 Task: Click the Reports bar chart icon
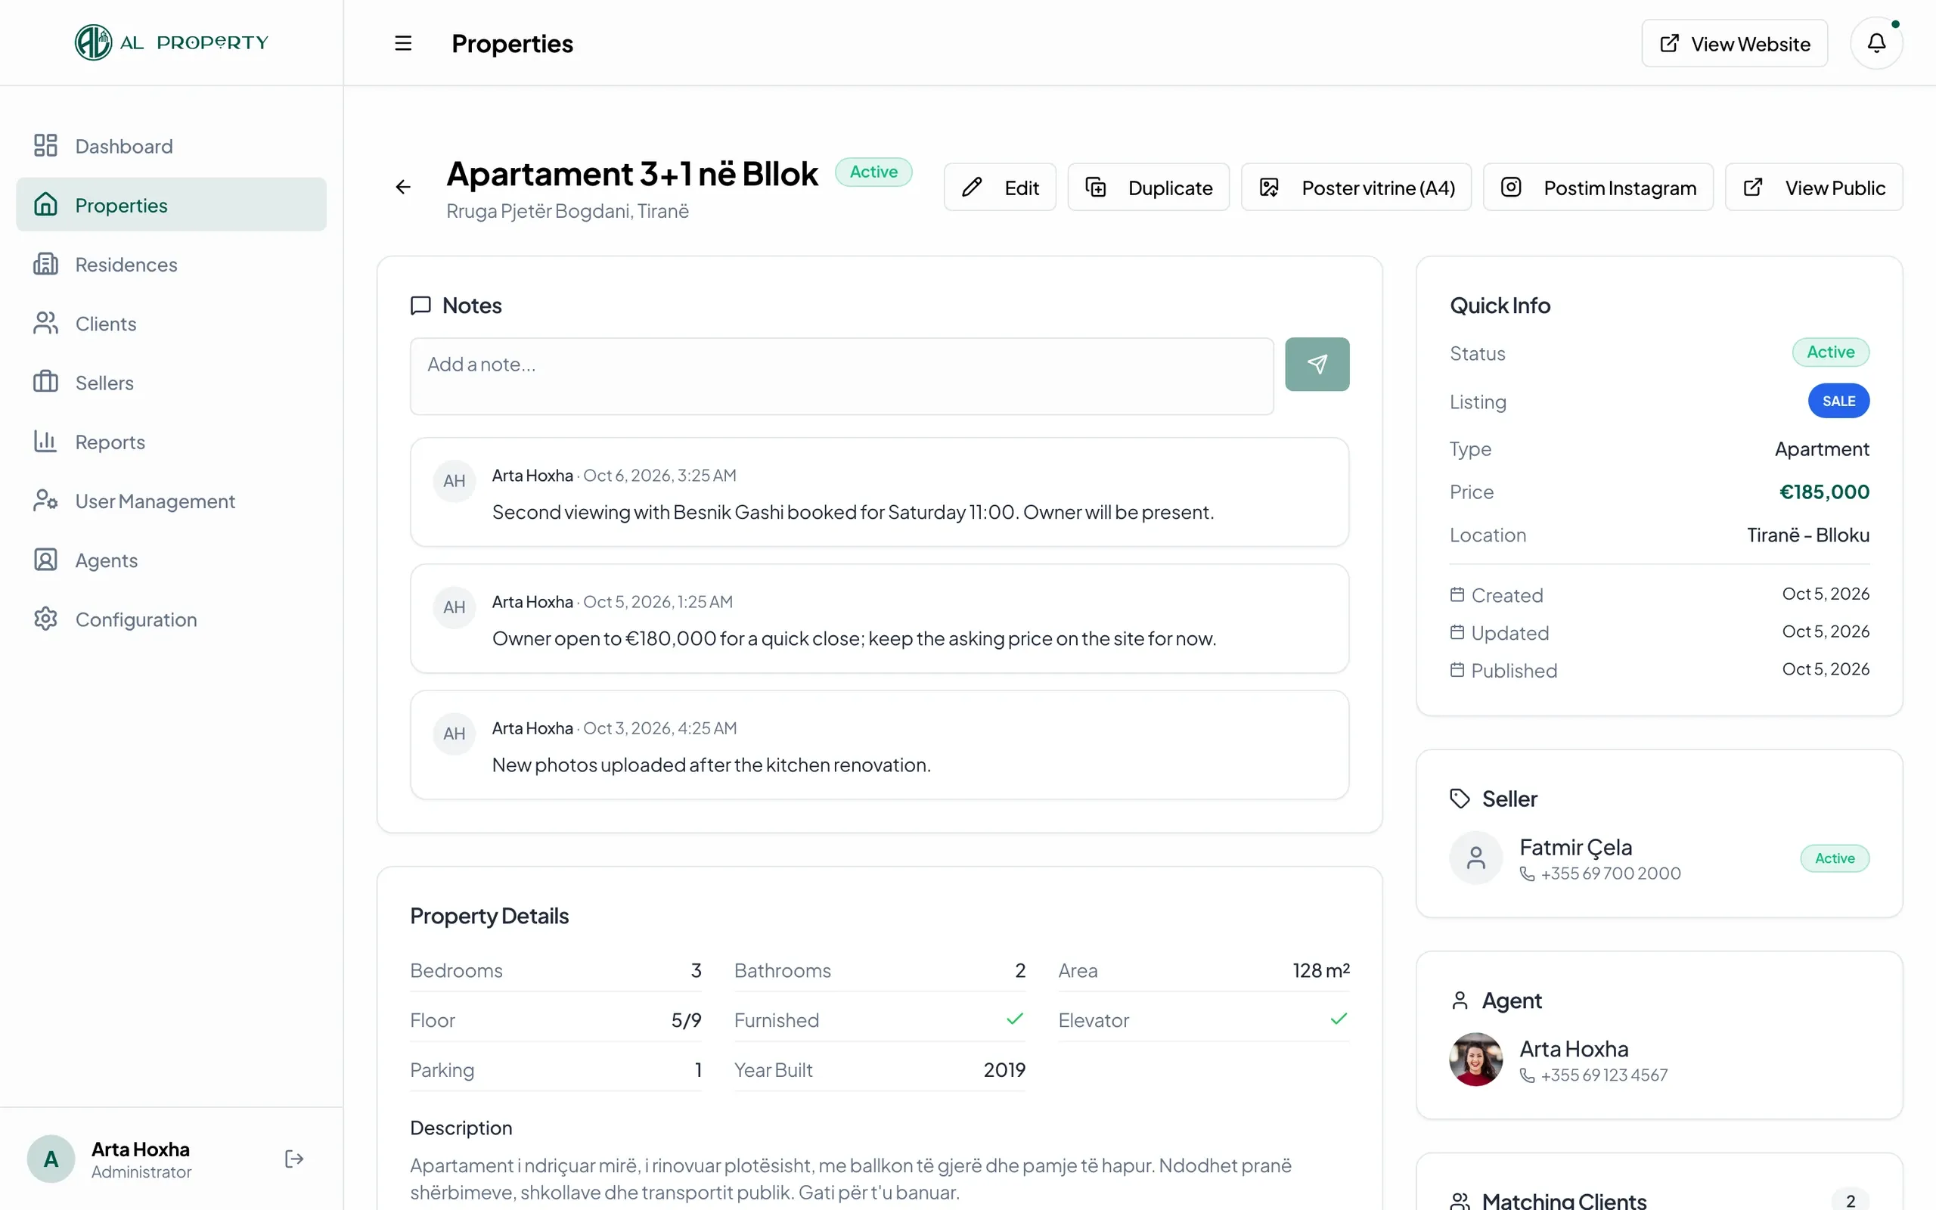click(45, 442)
